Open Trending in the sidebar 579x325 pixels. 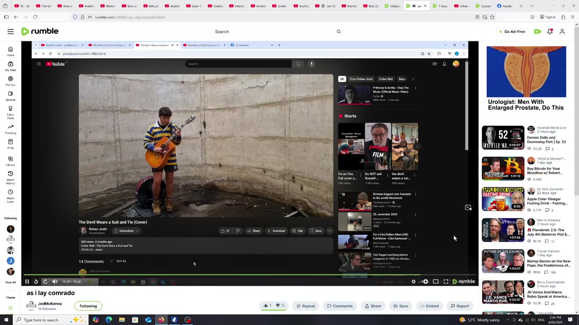coord(10,130)
